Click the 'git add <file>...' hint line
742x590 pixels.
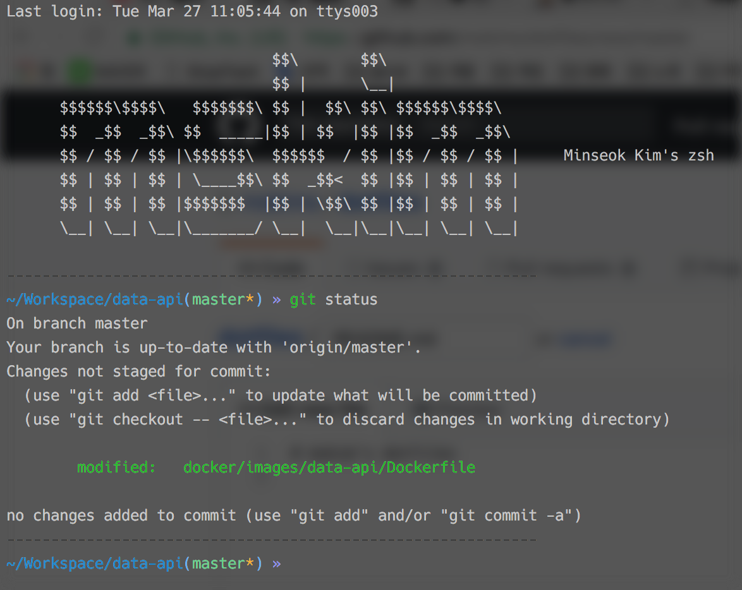point(280,395)
